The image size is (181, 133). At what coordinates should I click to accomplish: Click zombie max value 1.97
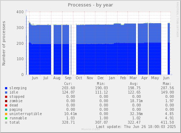pyautogui.click(x=169, y=101)
